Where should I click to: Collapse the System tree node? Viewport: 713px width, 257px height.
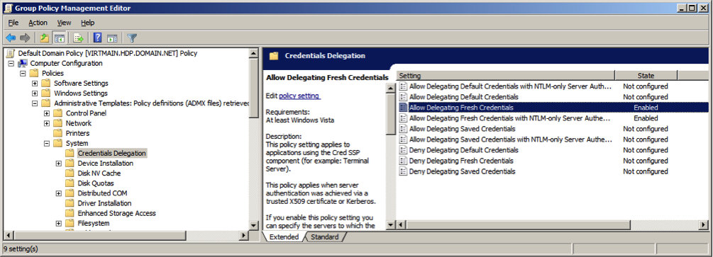pos(46,143)
